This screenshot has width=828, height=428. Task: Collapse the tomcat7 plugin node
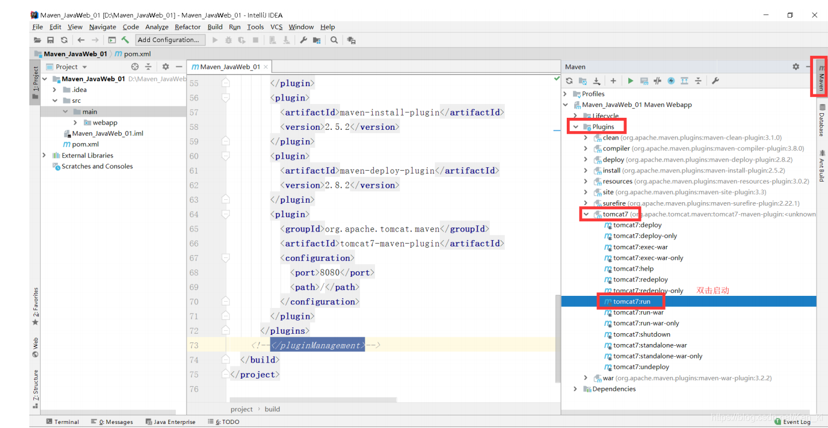pyautogui.click(x=586, y=214)
